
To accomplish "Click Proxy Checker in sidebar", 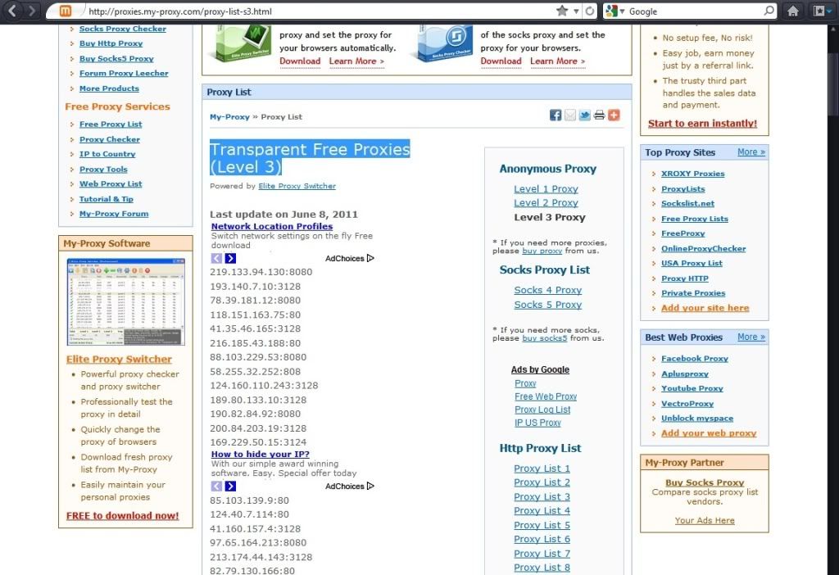I will point(110,139).
